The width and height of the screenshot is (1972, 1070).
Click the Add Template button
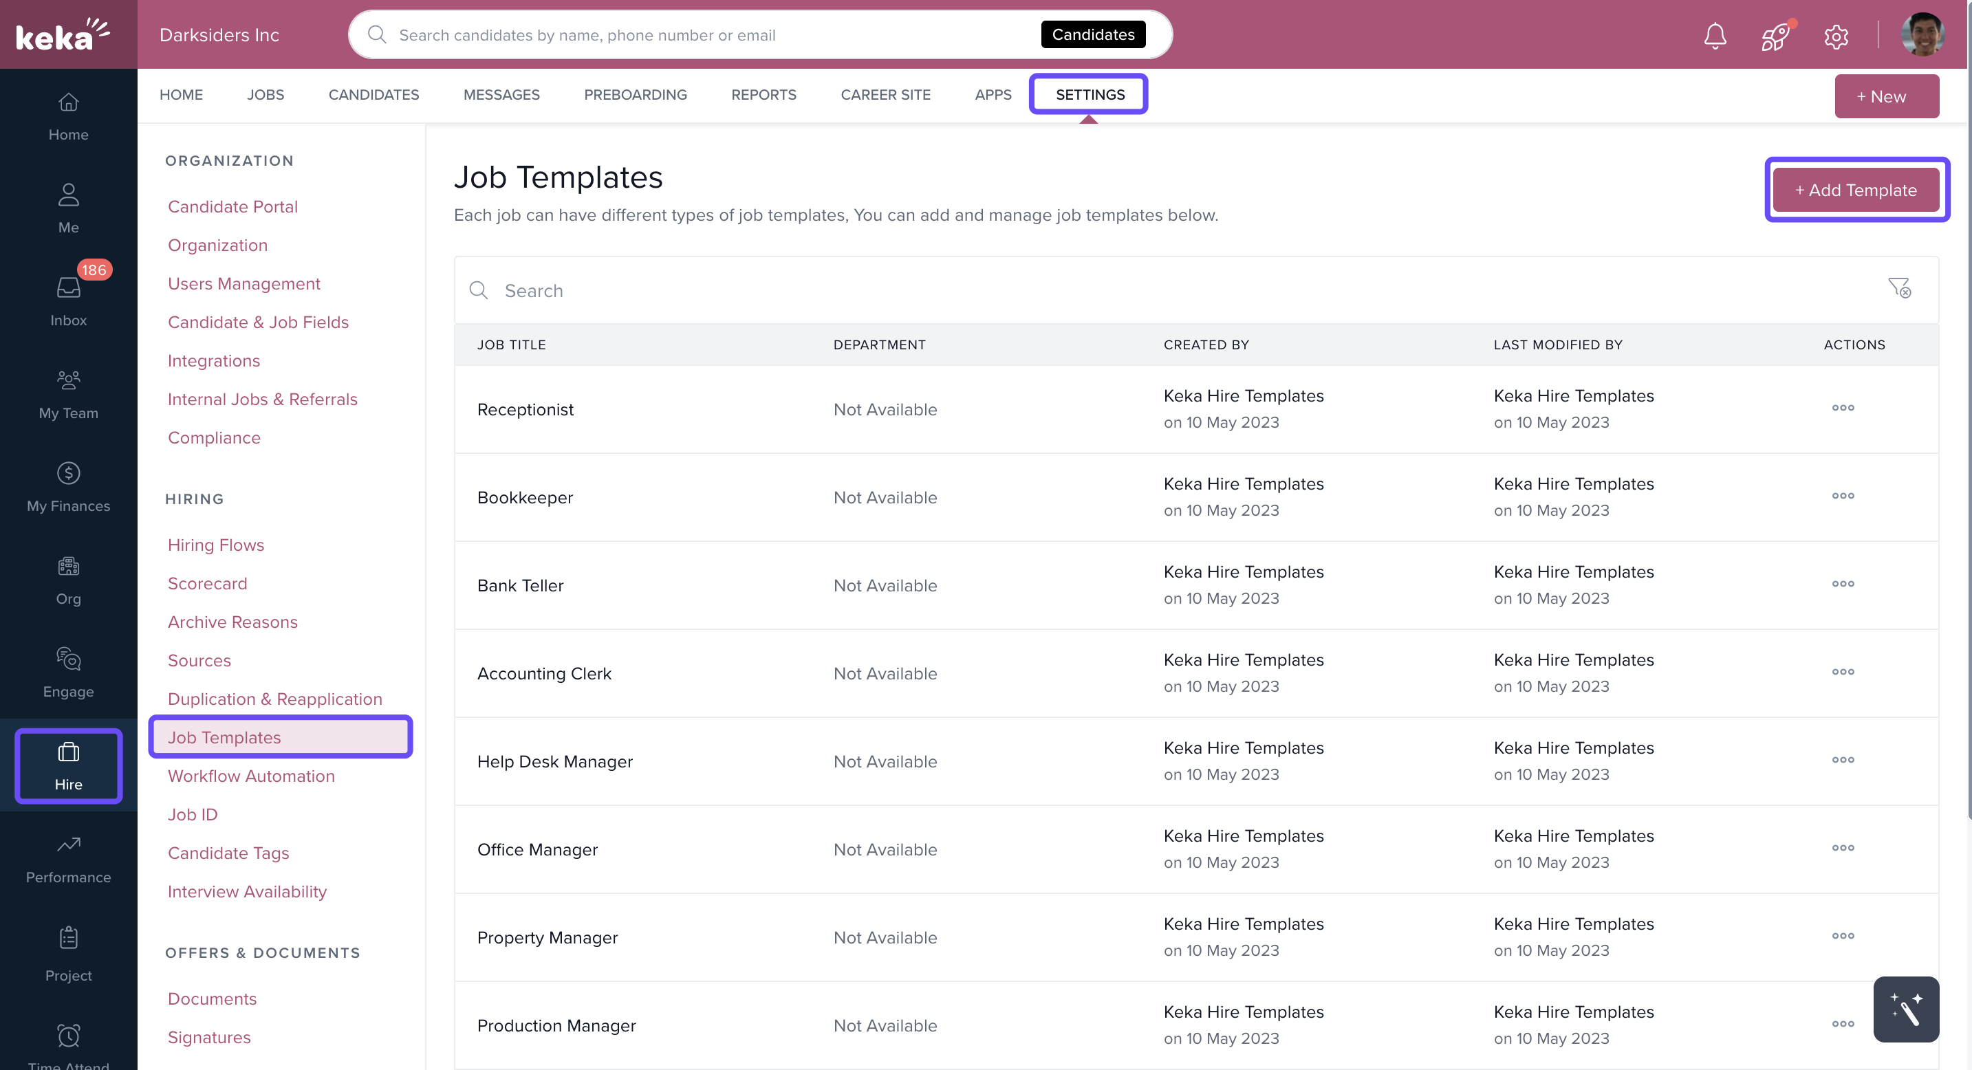[1856, 190]
